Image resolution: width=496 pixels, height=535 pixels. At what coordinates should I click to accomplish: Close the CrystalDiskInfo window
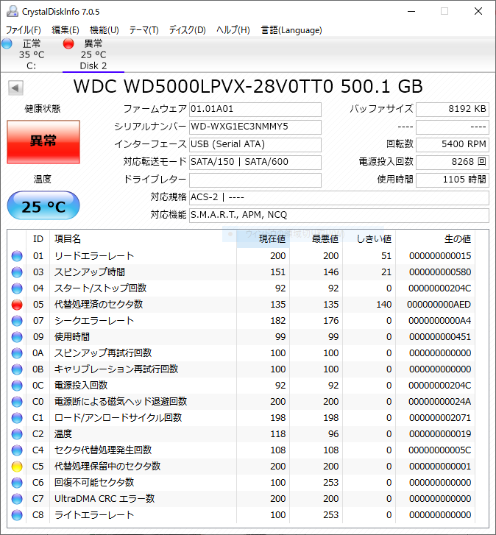(478, 11)
